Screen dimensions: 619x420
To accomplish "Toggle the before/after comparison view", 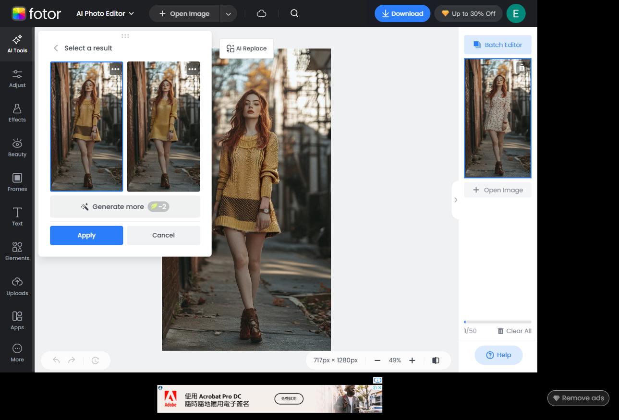I will click(x=436, y=360).
